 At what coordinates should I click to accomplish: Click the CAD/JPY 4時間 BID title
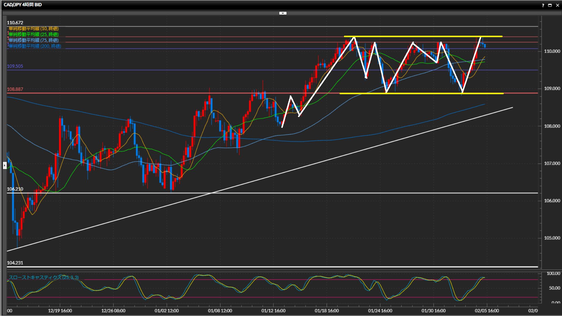pos(23,5)
